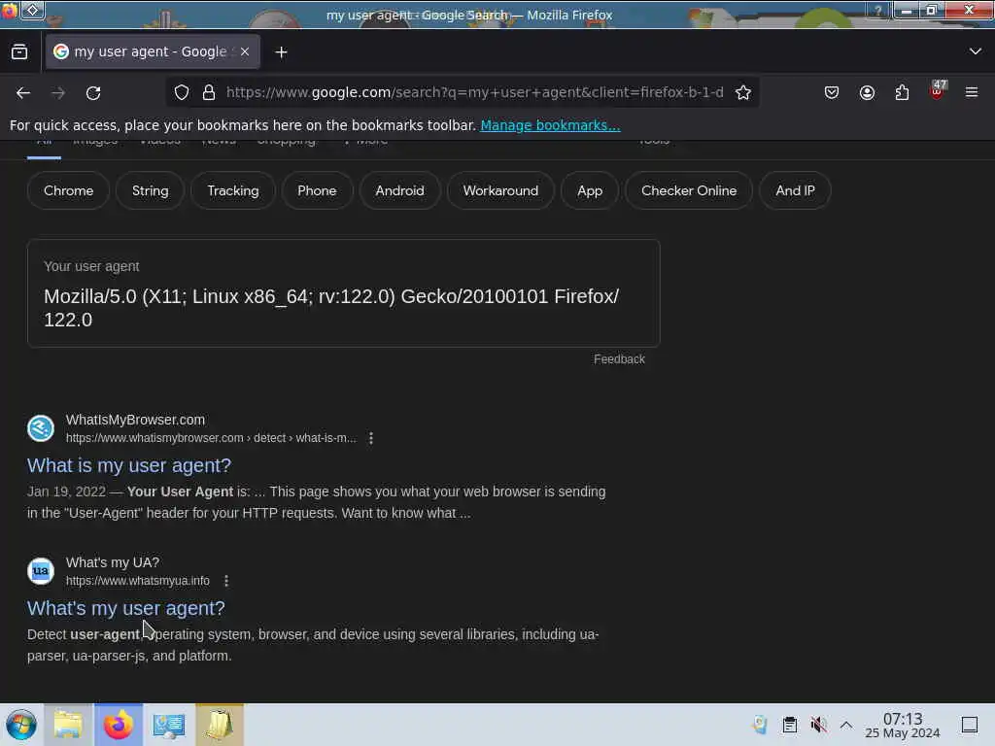Click the forward navigation arrow
The width and height of the screenshot is (995, 746).
pos(58,92)
